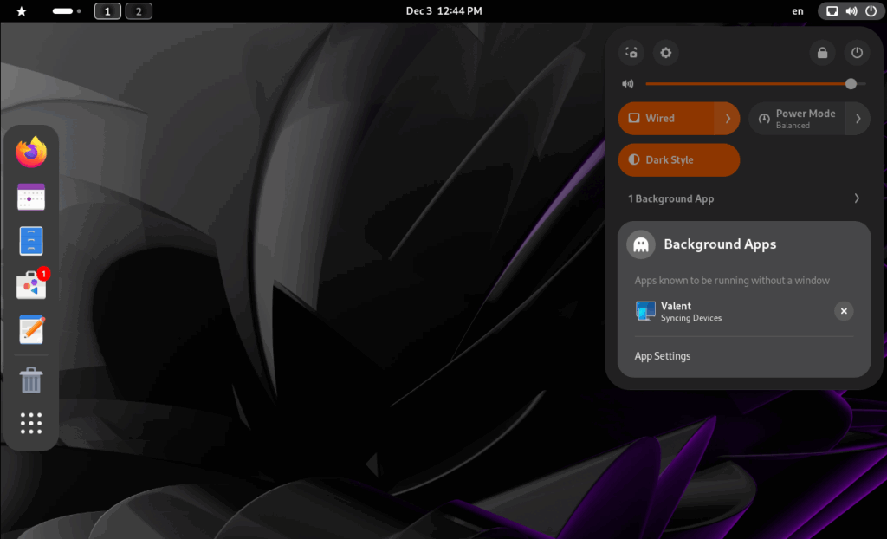Switch to workspace 1
Screen dimensions: 887x539
pyautogui.click(x=107, y=10)
